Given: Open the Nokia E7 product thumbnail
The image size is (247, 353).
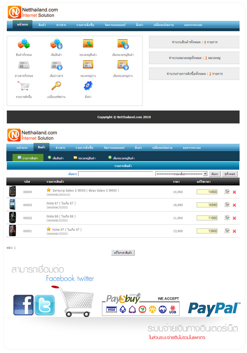Looking at the screenshot, I should point(12,205).
